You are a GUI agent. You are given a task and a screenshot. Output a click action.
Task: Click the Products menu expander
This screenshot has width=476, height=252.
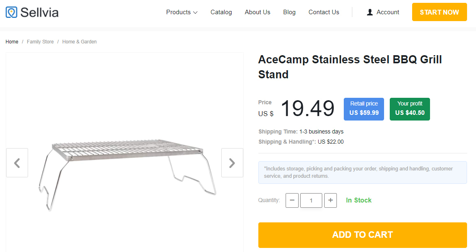[x=181, y=12]
